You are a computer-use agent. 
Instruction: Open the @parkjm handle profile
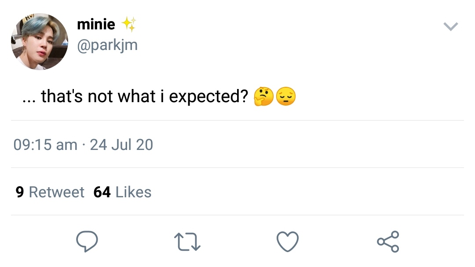click(x=107, y=45)
